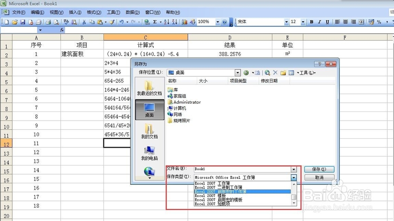Click the 取消 cancel button
This screenshot has width=394, height=221.
pyautogui.click(x=319, y=178)
